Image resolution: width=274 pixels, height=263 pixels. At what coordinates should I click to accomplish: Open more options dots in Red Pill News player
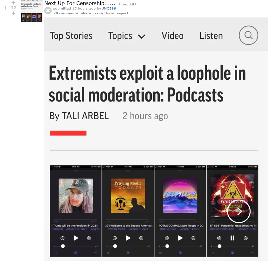tap(200, 253)
